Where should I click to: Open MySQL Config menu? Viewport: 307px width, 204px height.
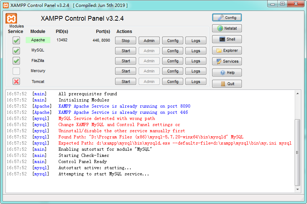coord(173,51)
